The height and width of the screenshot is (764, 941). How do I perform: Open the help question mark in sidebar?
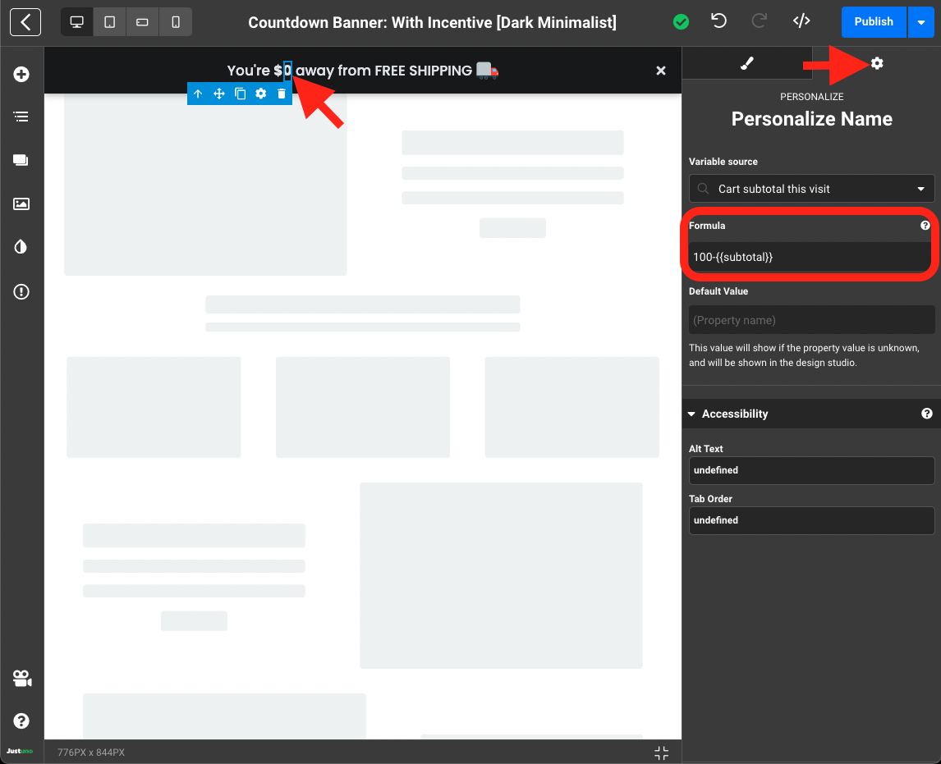pos(21,721)
